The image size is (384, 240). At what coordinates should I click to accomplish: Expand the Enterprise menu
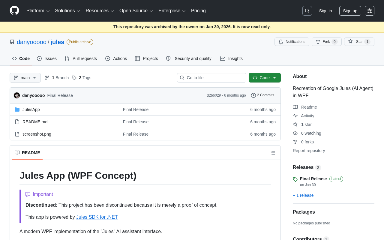pos(172,11)
